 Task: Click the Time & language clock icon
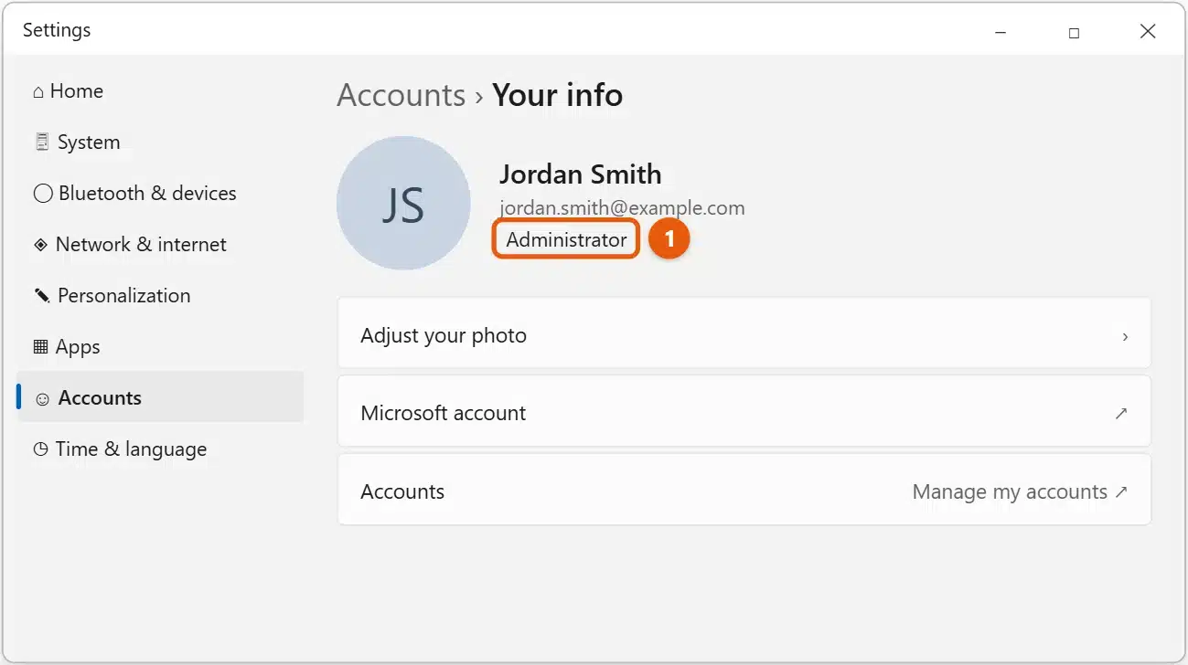[40, 449]
